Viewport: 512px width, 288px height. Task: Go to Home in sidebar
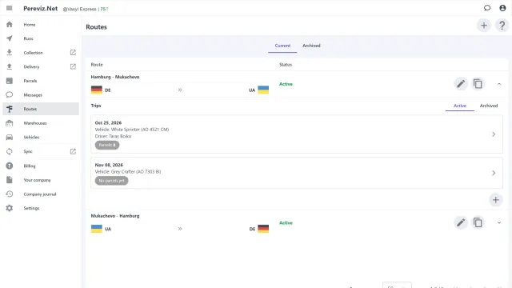[30, 25]
